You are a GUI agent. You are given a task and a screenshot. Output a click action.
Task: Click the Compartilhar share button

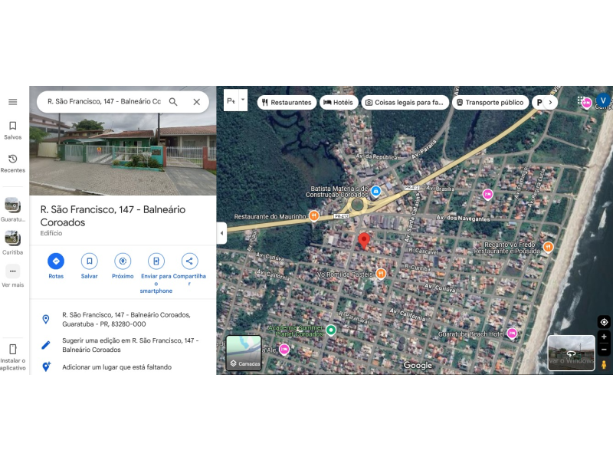pos(189,261)
